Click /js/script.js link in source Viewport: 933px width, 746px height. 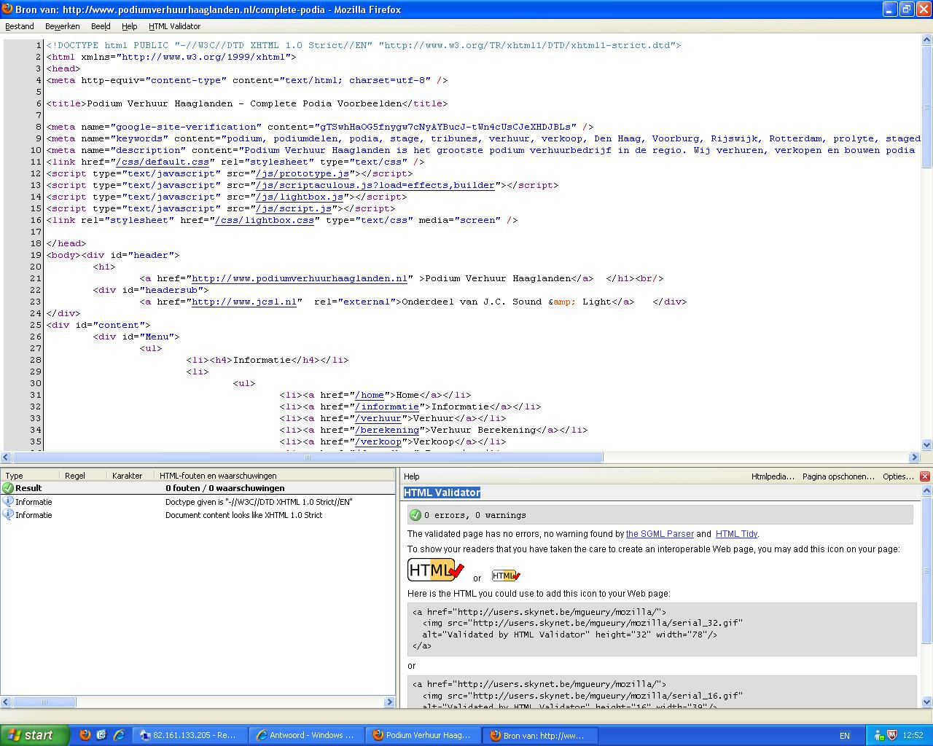294,208
